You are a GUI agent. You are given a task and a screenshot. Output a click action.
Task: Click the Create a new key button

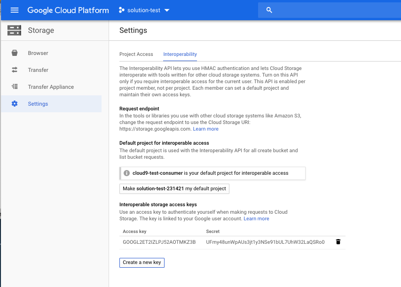142,263
